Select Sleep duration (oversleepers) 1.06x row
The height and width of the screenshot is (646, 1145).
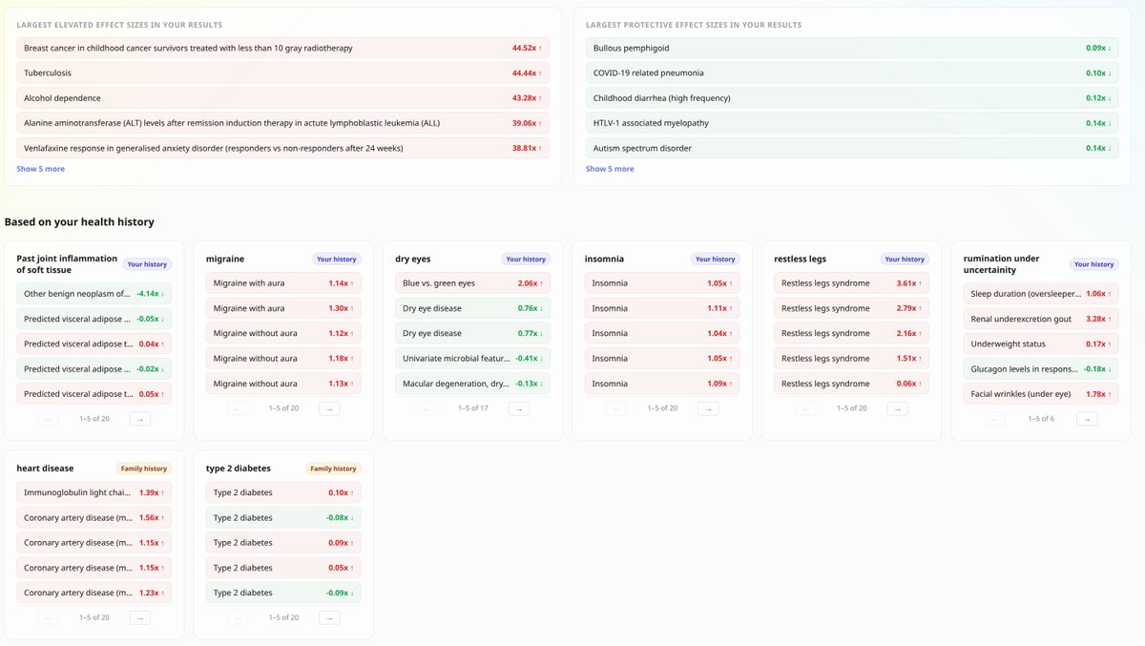coord(1041,294)
